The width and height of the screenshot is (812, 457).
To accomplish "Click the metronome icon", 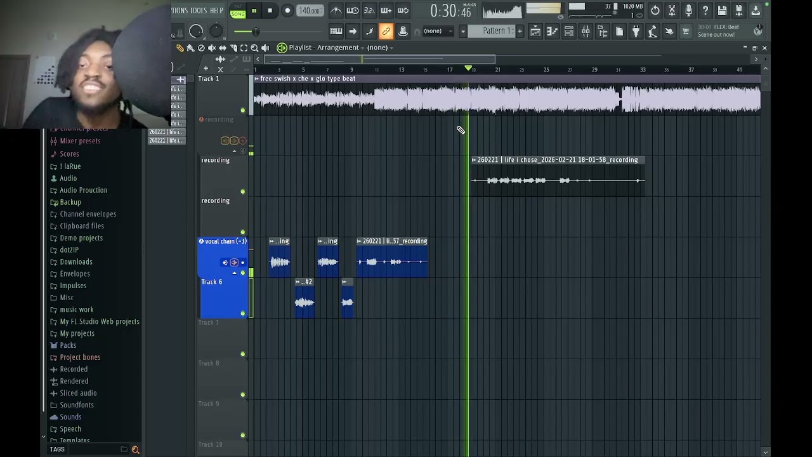I will click(336, 10).
